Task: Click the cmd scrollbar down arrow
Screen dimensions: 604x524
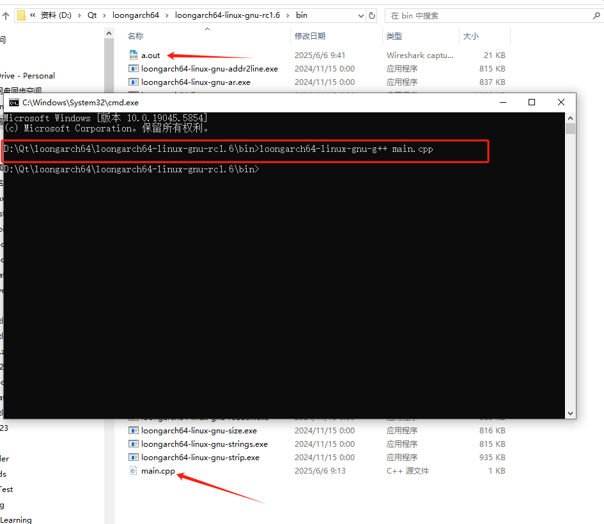Action: [571, 414]
